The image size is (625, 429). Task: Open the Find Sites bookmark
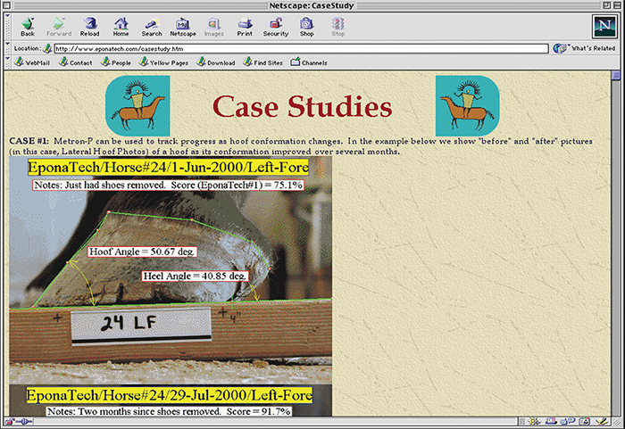pyautogui.click(x=262, y=62)
